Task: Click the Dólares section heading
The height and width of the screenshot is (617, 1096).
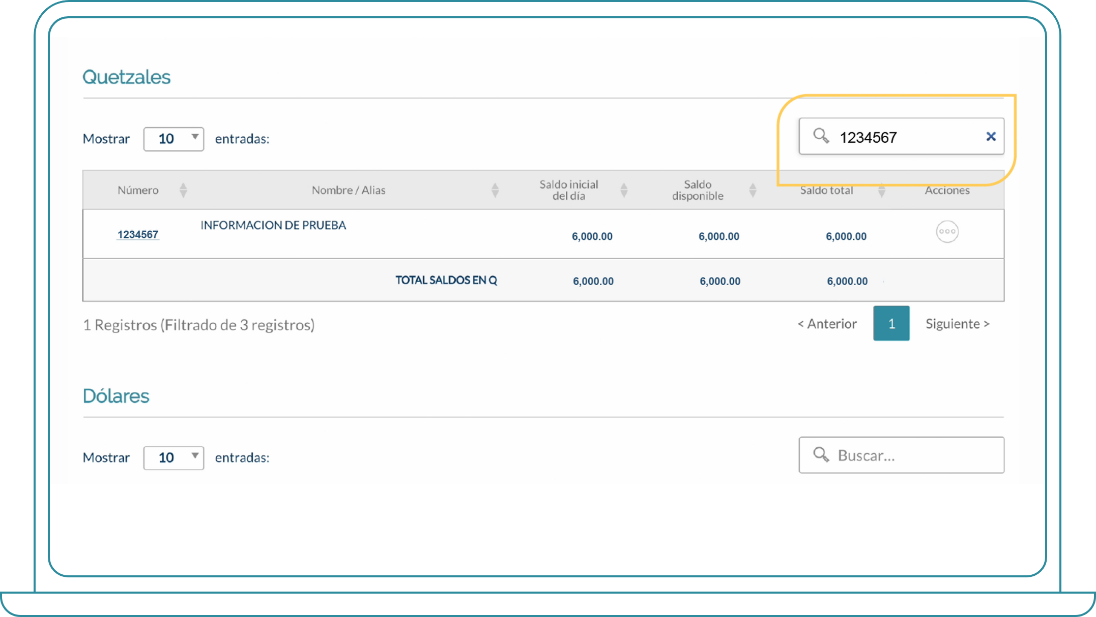Action: pyautogui.click(x=116, y=396)
